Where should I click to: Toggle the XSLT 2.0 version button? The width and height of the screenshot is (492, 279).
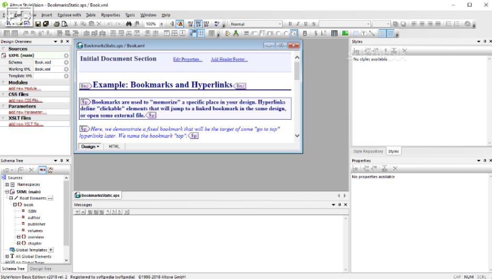tap(198, 24)
